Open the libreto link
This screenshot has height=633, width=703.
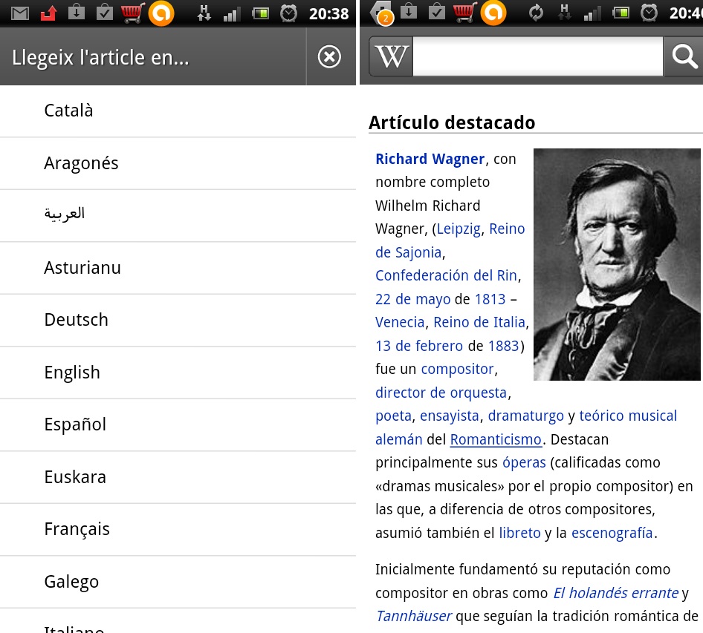519,533
